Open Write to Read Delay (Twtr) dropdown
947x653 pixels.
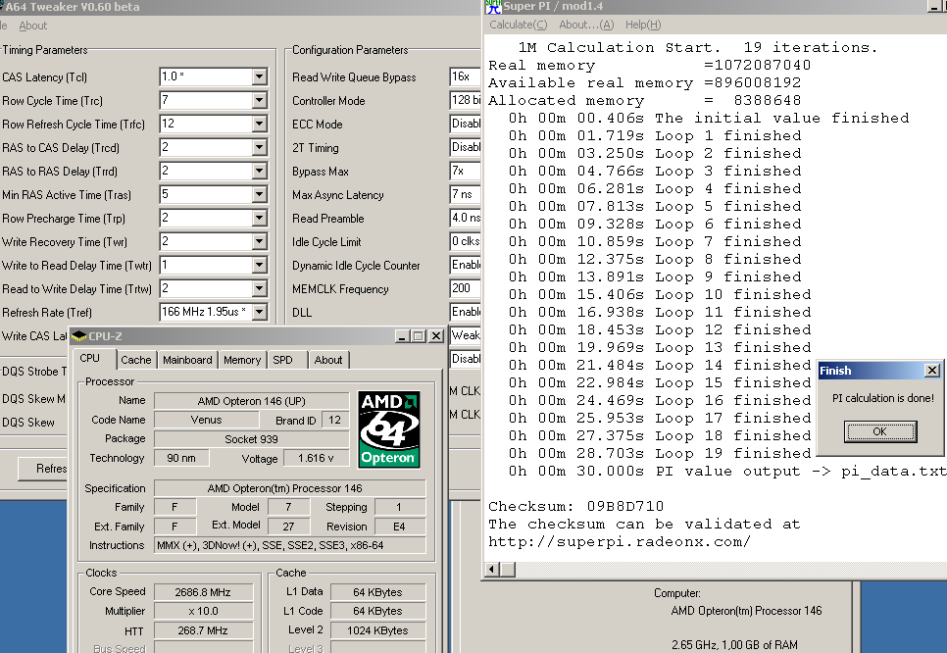pyautogui.click(x=259, y=265)
